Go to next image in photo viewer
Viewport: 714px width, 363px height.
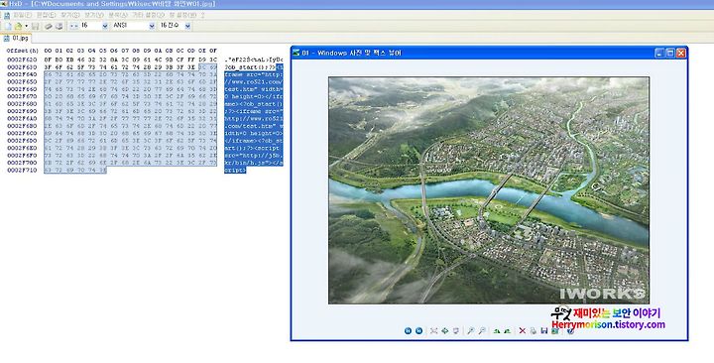[418, 330]
